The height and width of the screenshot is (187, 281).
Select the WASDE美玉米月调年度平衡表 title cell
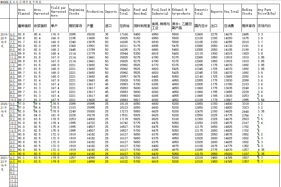(x=21, y=2)
